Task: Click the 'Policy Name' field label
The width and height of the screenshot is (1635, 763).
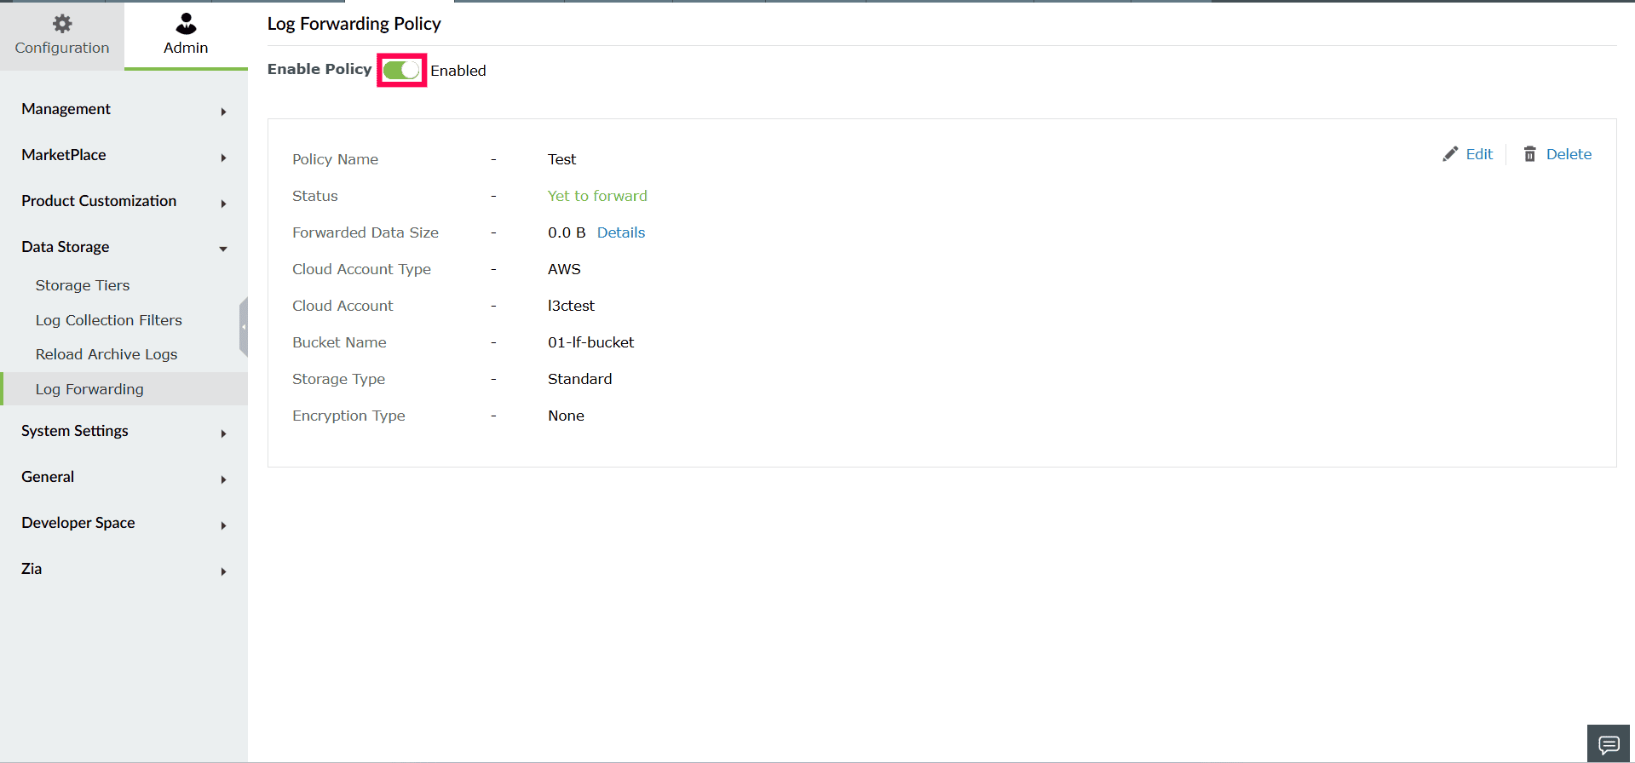Action: [335, 159]
